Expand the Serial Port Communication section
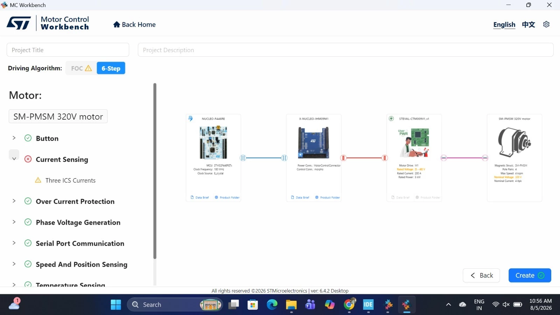This screenshot has width=560, height=315. tap(14, 243)
